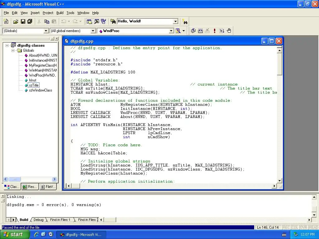Screen dimensions: 319x239
Task: Click the Save All stacked floppies icon
Action: (x=30, y=21)
